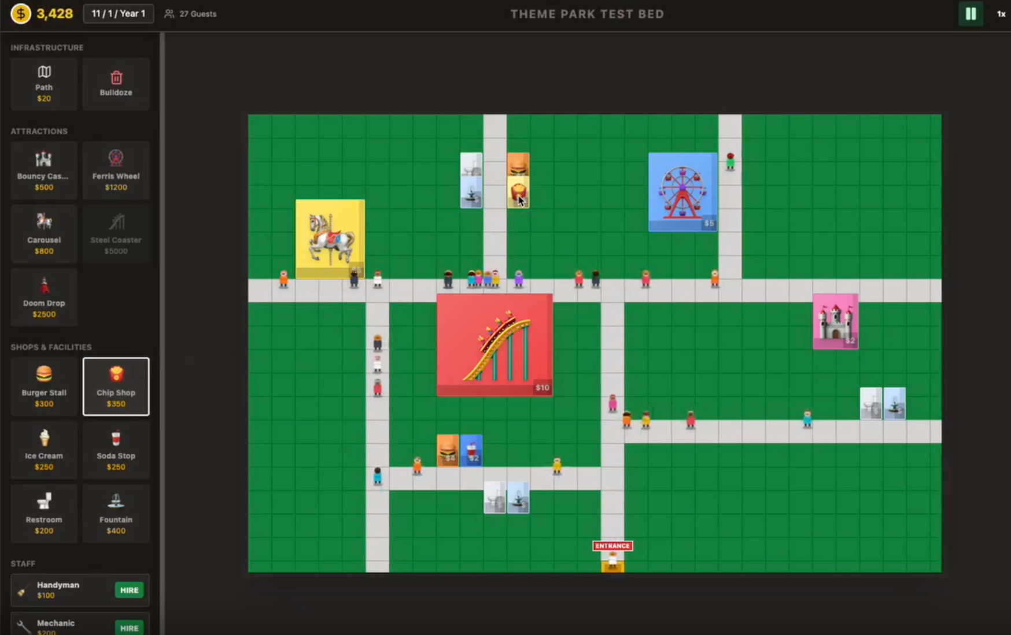Deselect the highlighted Chip Shop item

[x=116, y=387]
